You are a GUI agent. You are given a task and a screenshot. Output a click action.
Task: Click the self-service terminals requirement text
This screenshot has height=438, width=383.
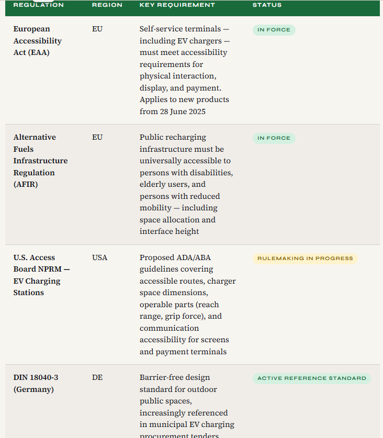pos(184,70)
